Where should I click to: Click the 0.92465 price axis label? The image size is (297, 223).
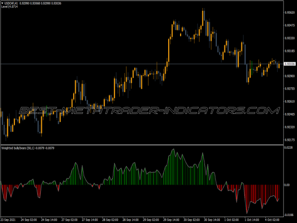290,114
